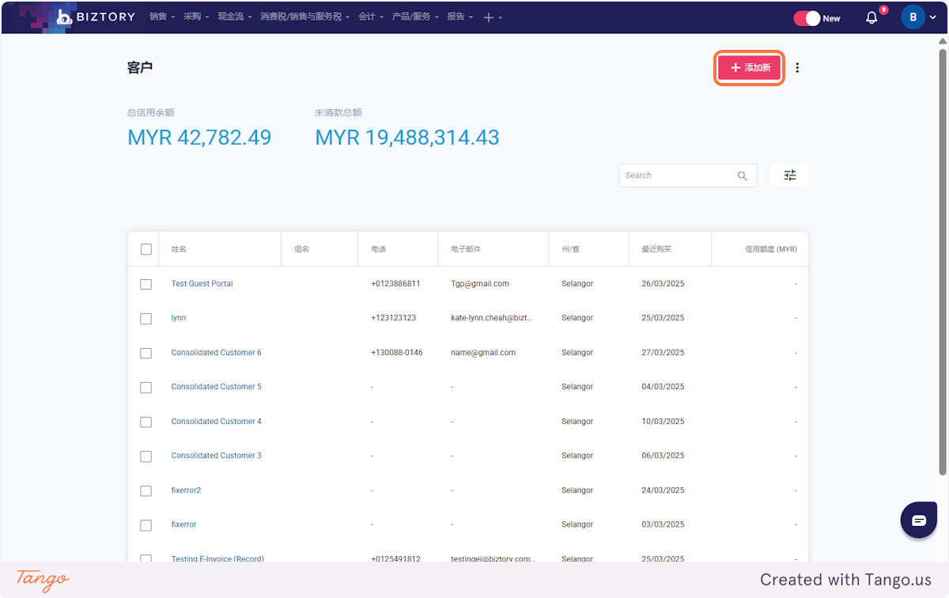The image size is (949, 598).
Task: Open the fixerror customer link
Action: (x=183, y=524)
